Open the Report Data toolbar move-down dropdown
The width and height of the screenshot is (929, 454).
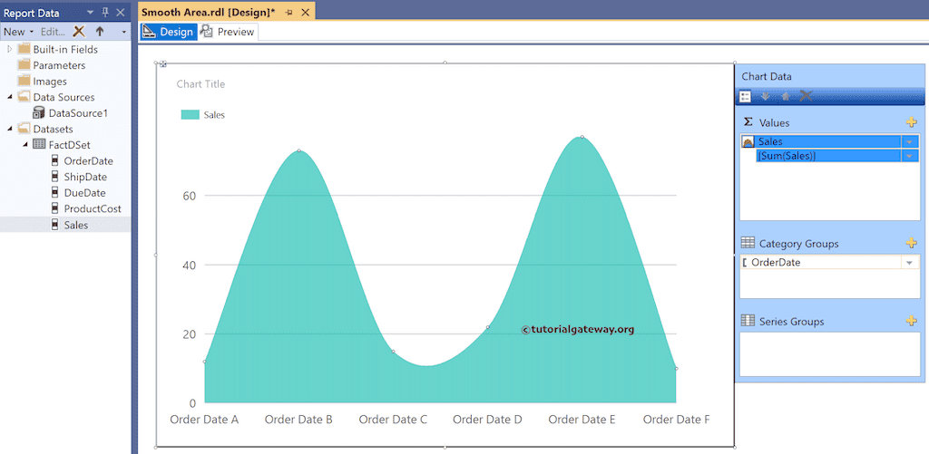tap(123, 32)
